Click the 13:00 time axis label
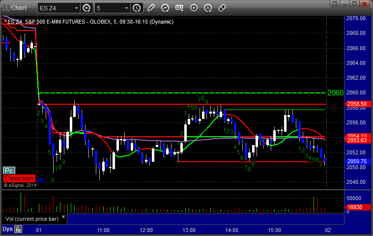This screenshot has width=373, height=236. point(189,230)
